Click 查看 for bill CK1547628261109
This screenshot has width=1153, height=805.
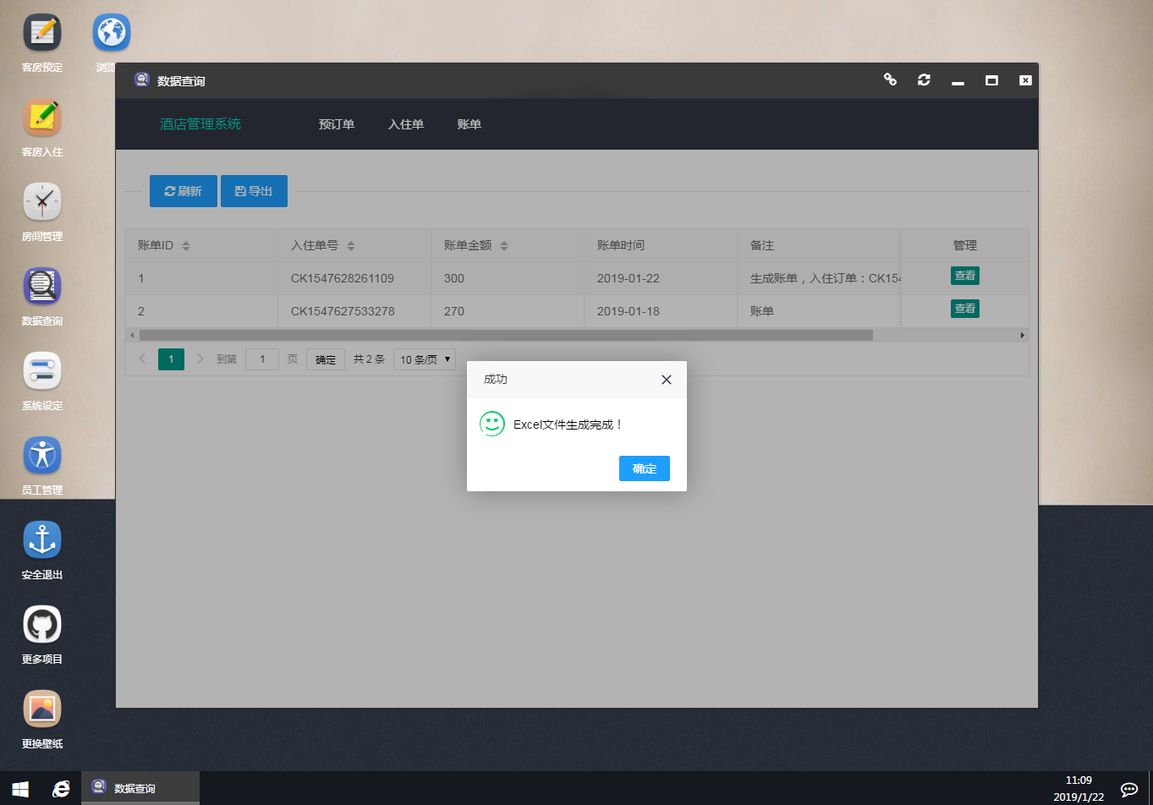tap(965, 276)
